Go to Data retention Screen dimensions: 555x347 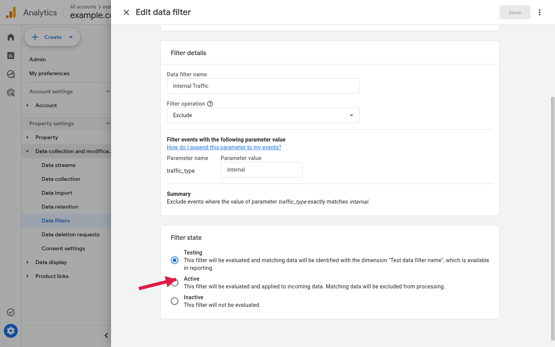[60, 207]
